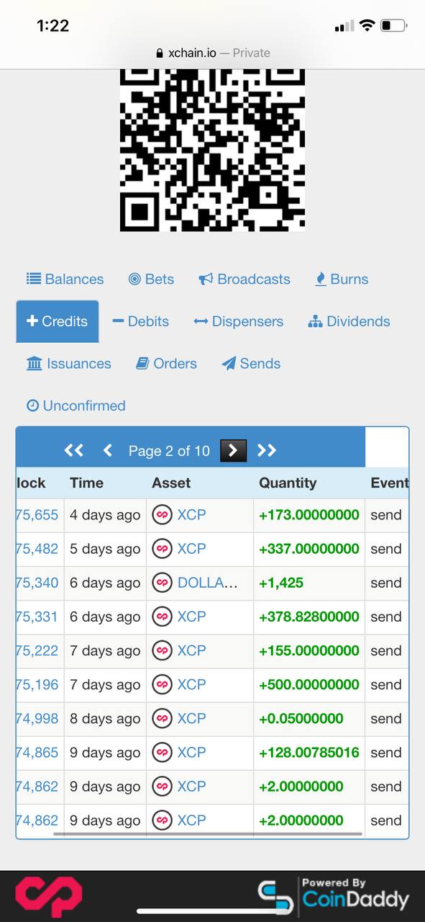View the Burns tab
425x922 pixels.
click(342, 279)
